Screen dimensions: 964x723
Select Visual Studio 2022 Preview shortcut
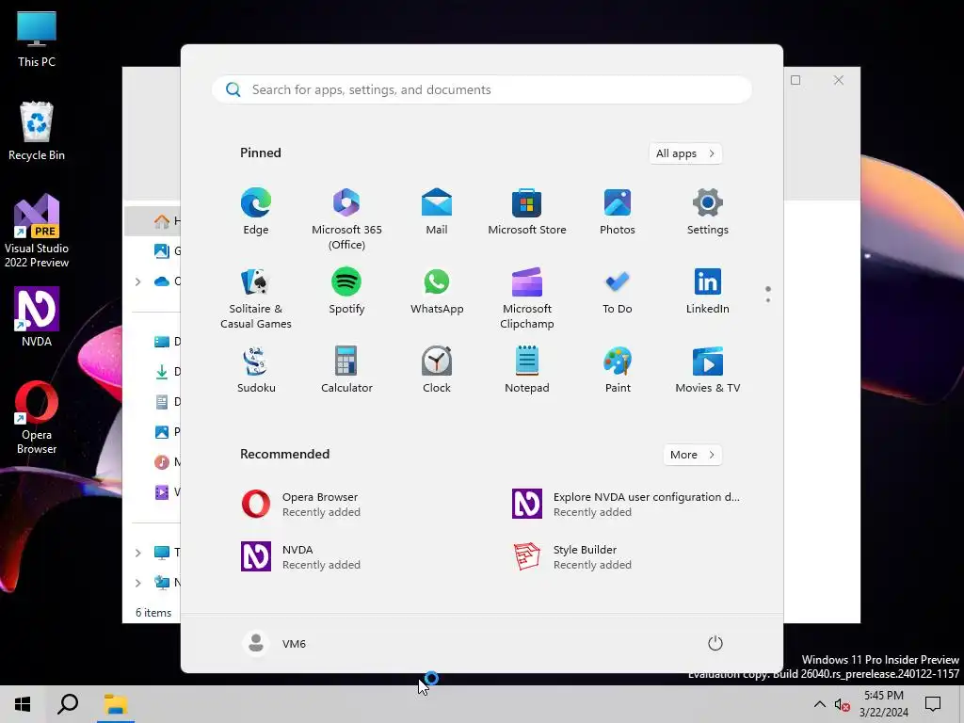tap(37, 232)
